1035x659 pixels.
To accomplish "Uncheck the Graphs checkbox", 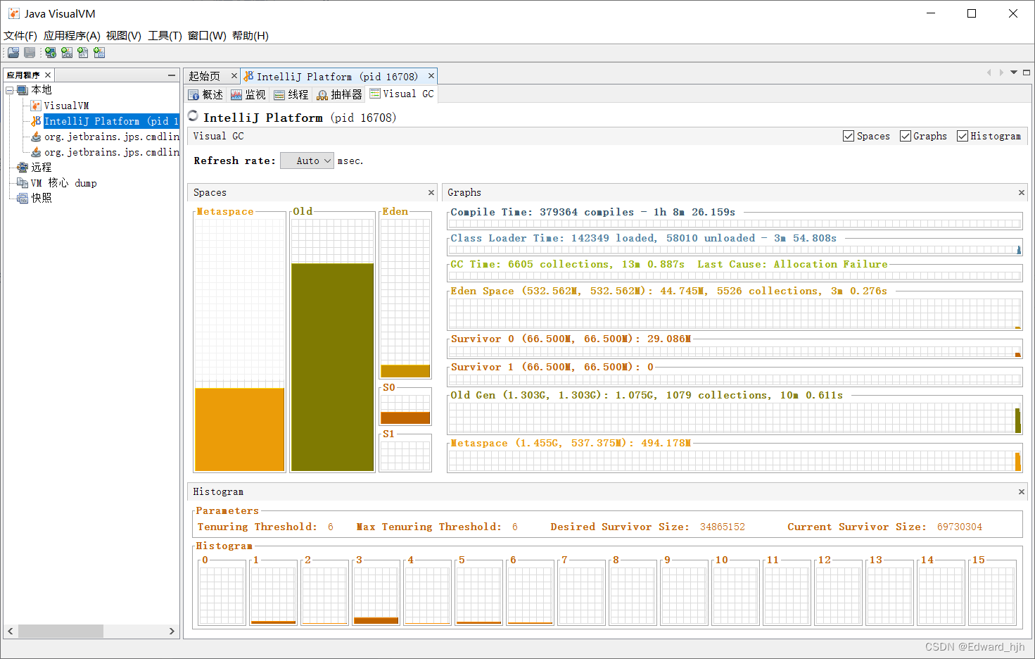I will (x=906, y=137).
